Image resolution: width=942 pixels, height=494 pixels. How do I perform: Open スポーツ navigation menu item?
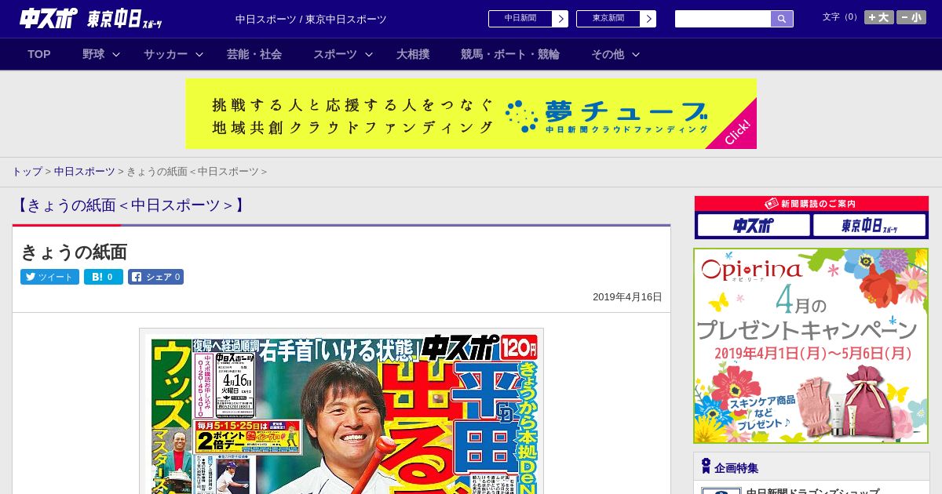click(x=335, y=54)
